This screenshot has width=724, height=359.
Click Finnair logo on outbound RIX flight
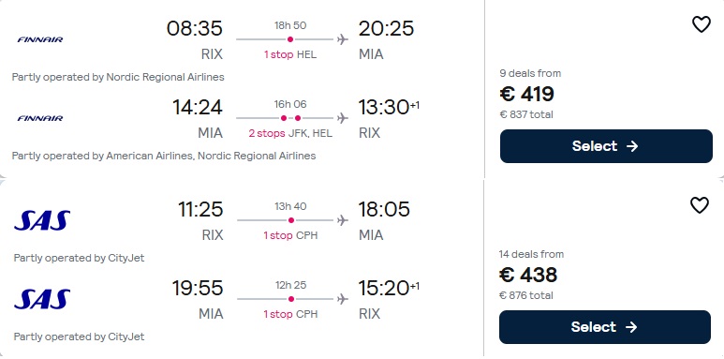40,39
